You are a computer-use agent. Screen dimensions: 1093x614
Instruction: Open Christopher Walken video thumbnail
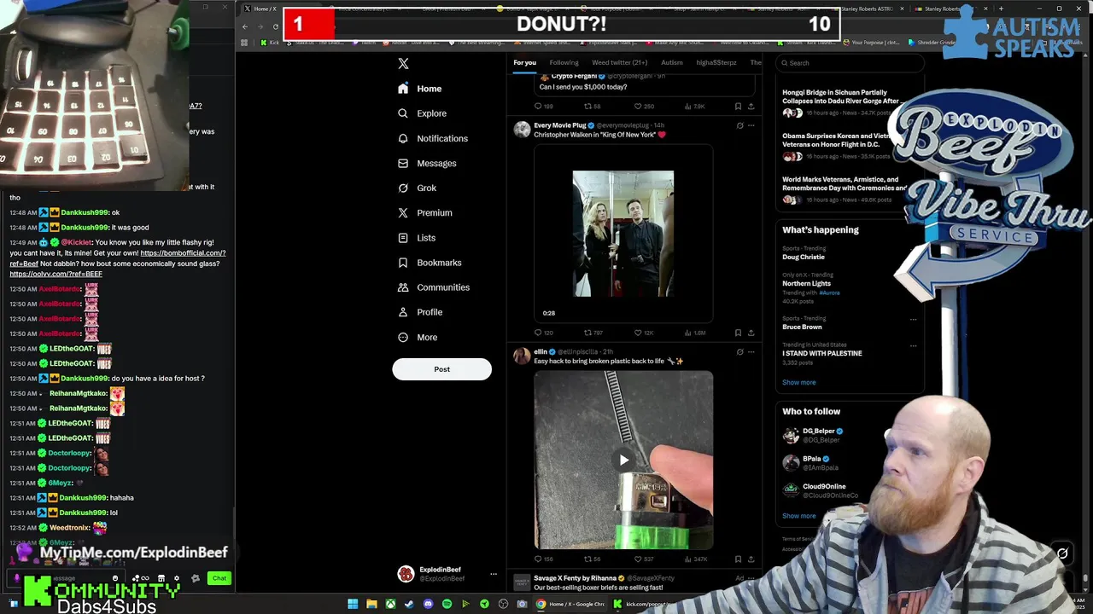click(x=622, y=234)
